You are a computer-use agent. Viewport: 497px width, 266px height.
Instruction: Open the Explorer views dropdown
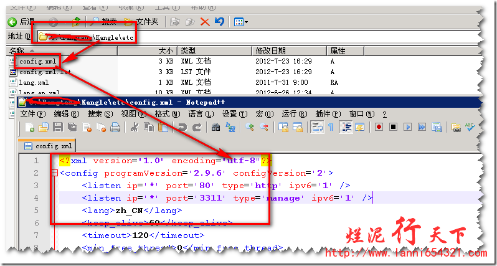coord(240,22)
